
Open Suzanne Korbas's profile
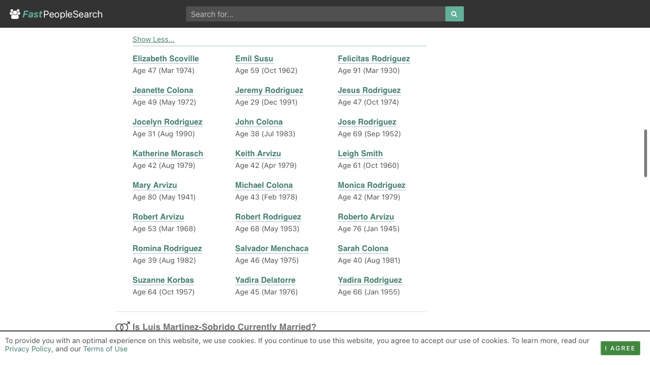pyautogui.click(x=163, y=280)
